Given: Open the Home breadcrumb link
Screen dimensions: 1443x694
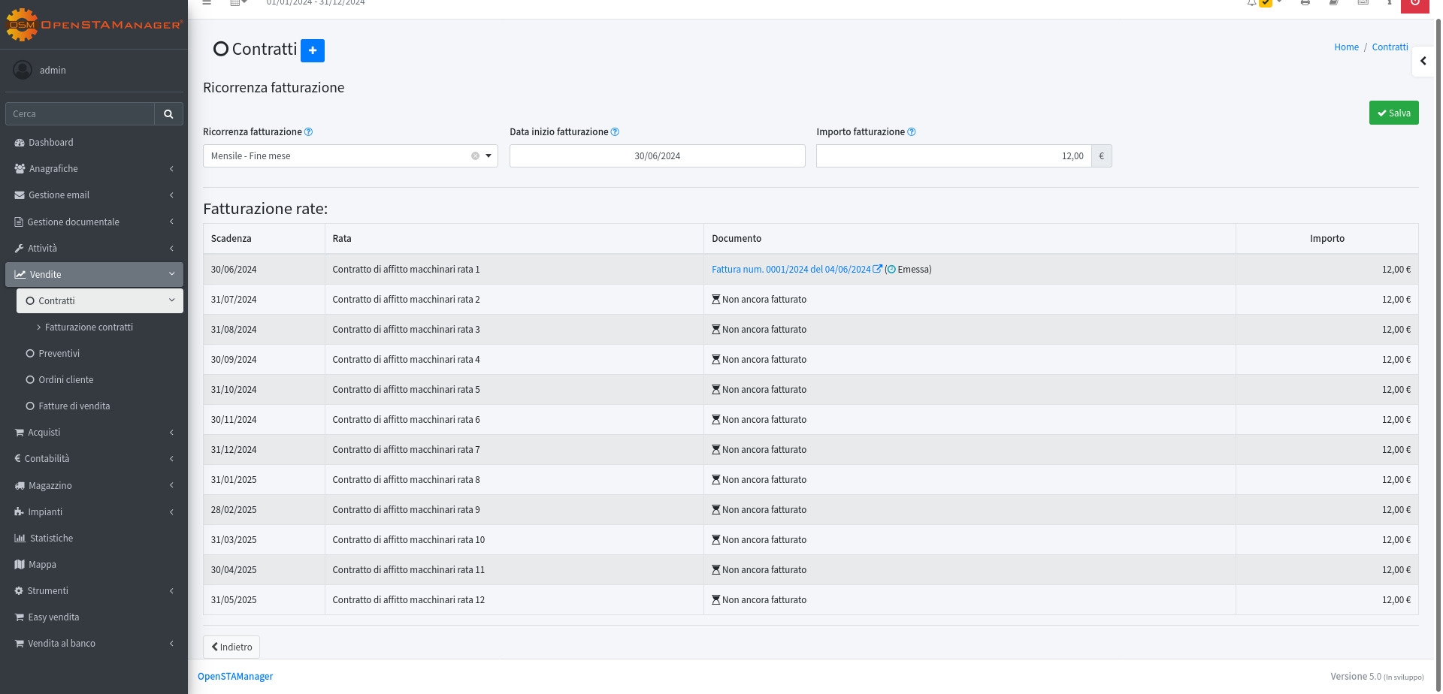Looking at the screenshot, I should click(1345, 47).
